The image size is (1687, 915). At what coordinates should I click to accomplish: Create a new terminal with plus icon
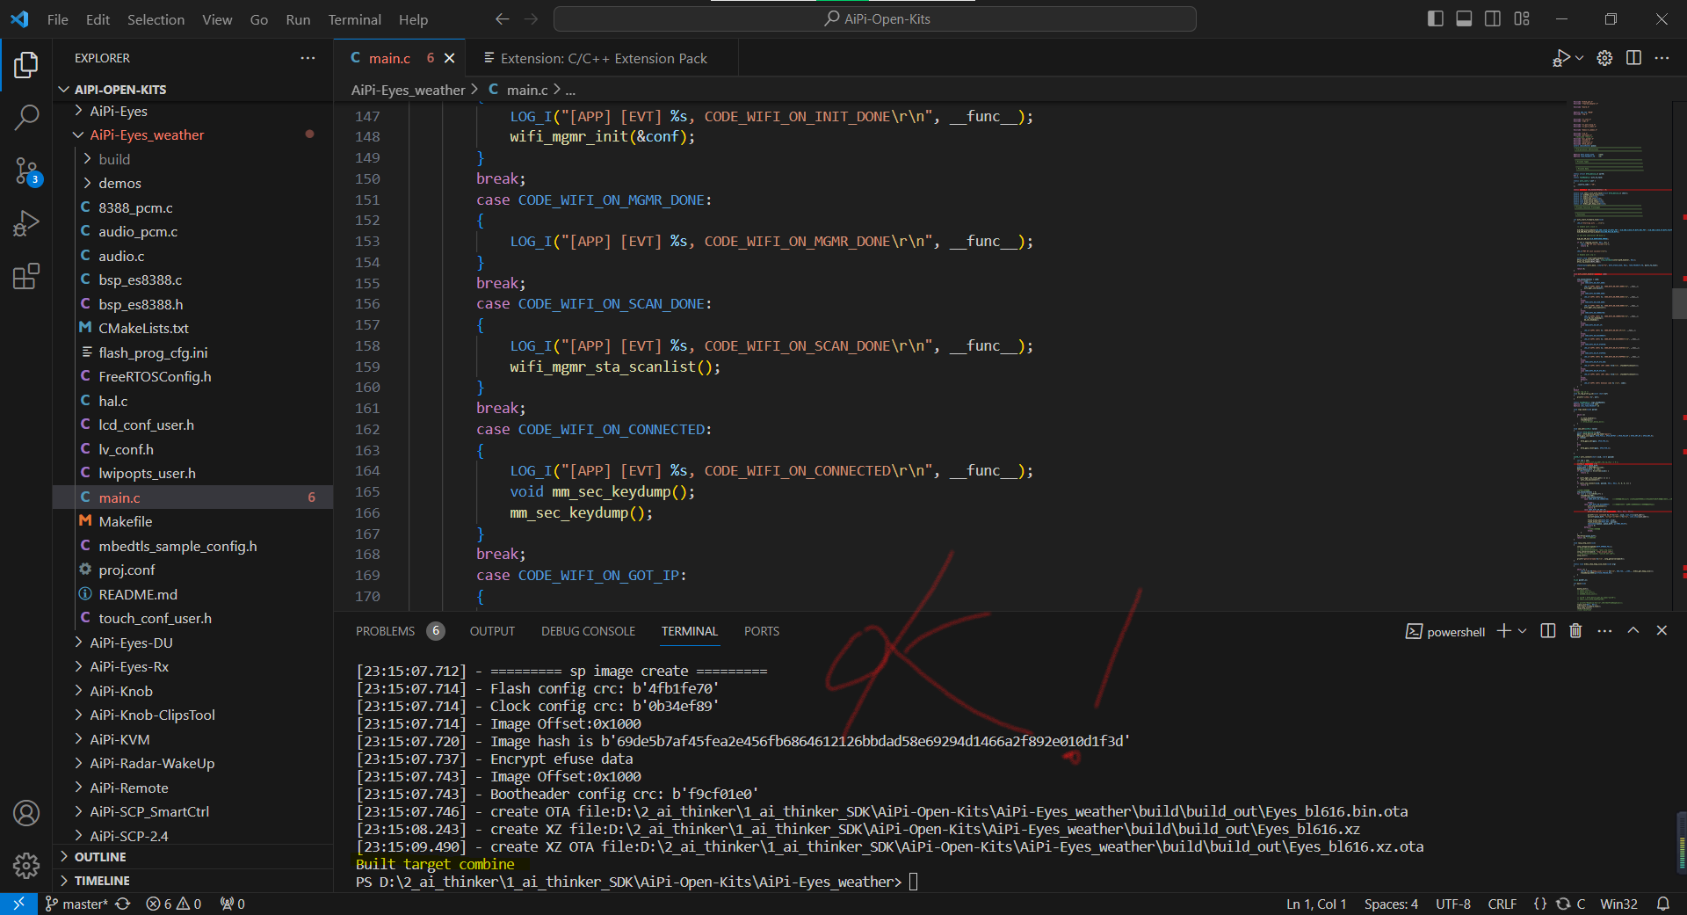tap(1504, 631)
